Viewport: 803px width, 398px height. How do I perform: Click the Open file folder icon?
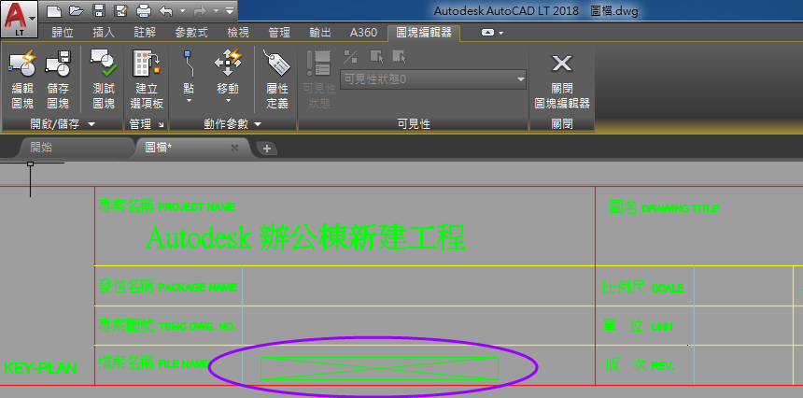click(x=76, y=9)
